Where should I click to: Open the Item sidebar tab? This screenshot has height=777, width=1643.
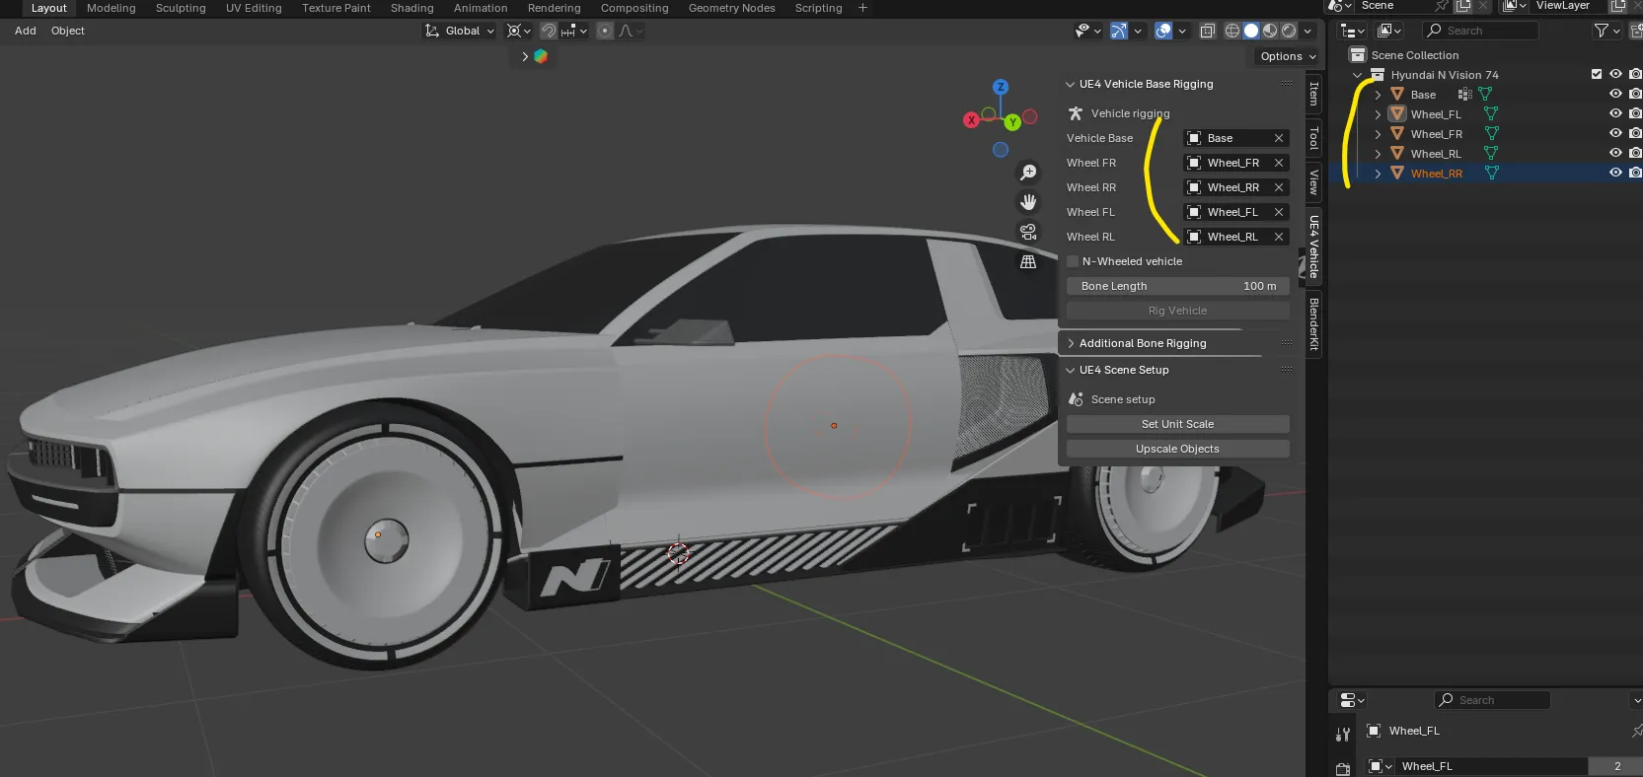click(x=1313, y=94)
